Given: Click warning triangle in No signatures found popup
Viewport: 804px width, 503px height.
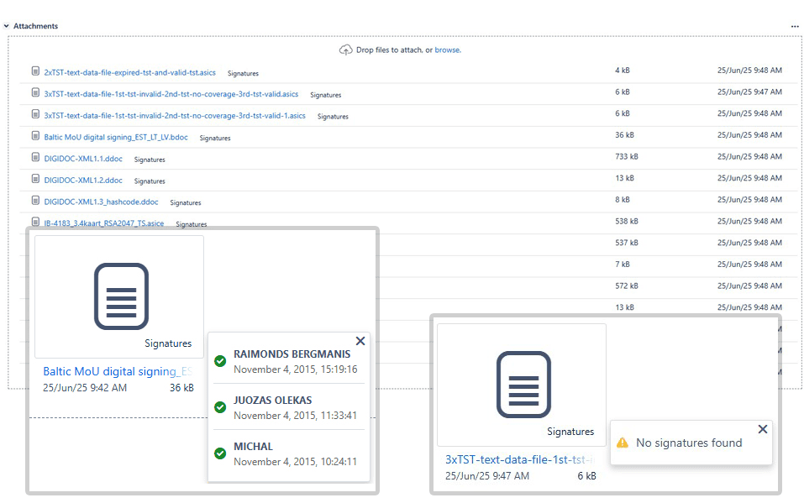Looking at the screenshot, I should click(623, 443).
